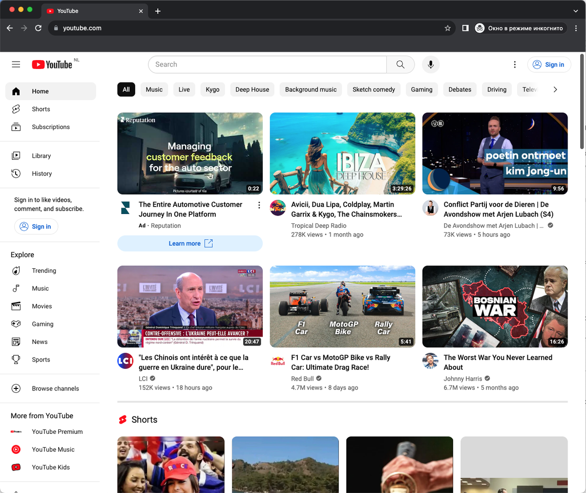This screenshot has height=493, width=586.
Task: Click the page vertical scrollbar
Action: click(x=582, y=103)
